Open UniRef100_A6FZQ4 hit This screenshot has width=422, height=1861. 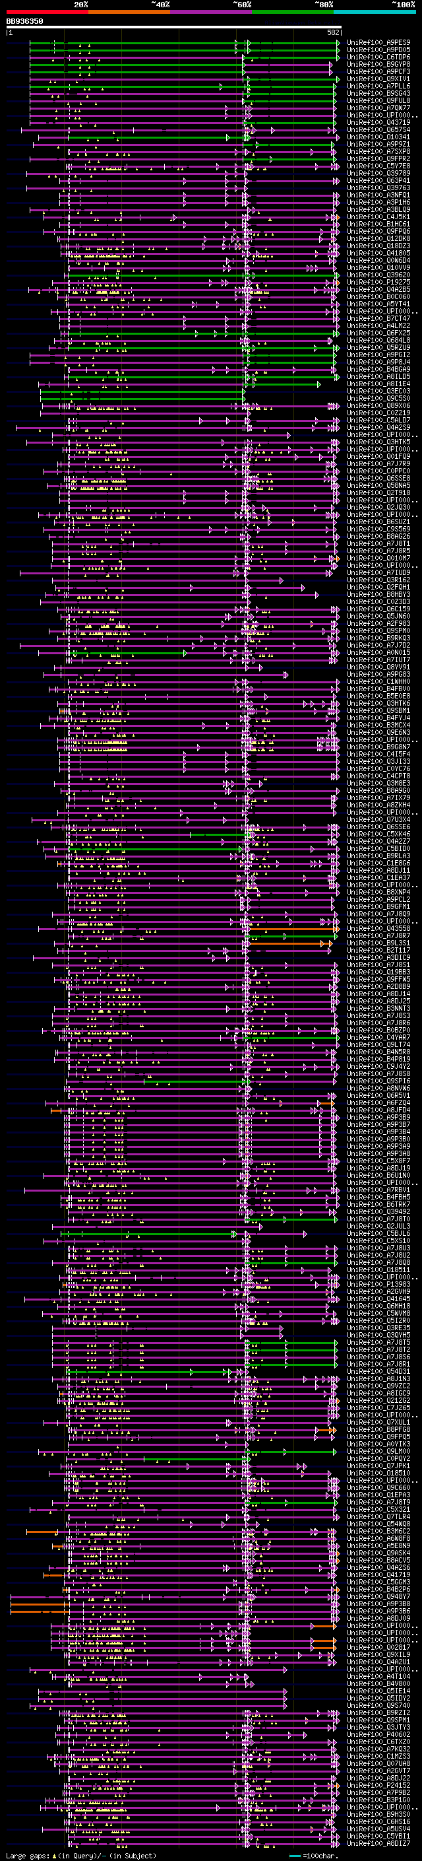(378, 1103)
